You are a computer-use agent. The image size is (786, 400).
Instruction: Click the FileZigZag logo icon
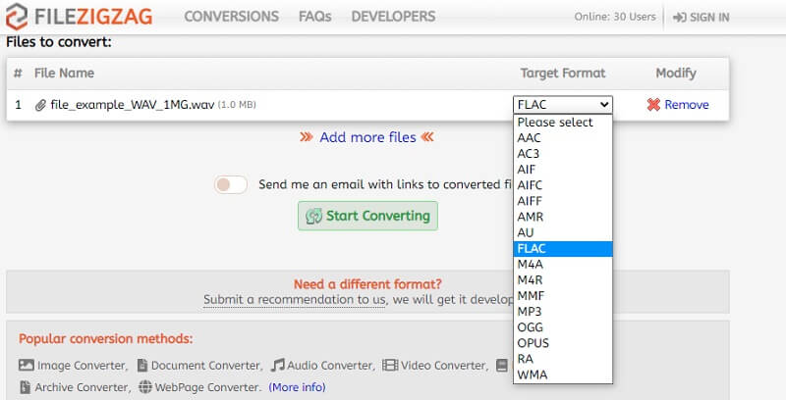(x=19, y=16)
